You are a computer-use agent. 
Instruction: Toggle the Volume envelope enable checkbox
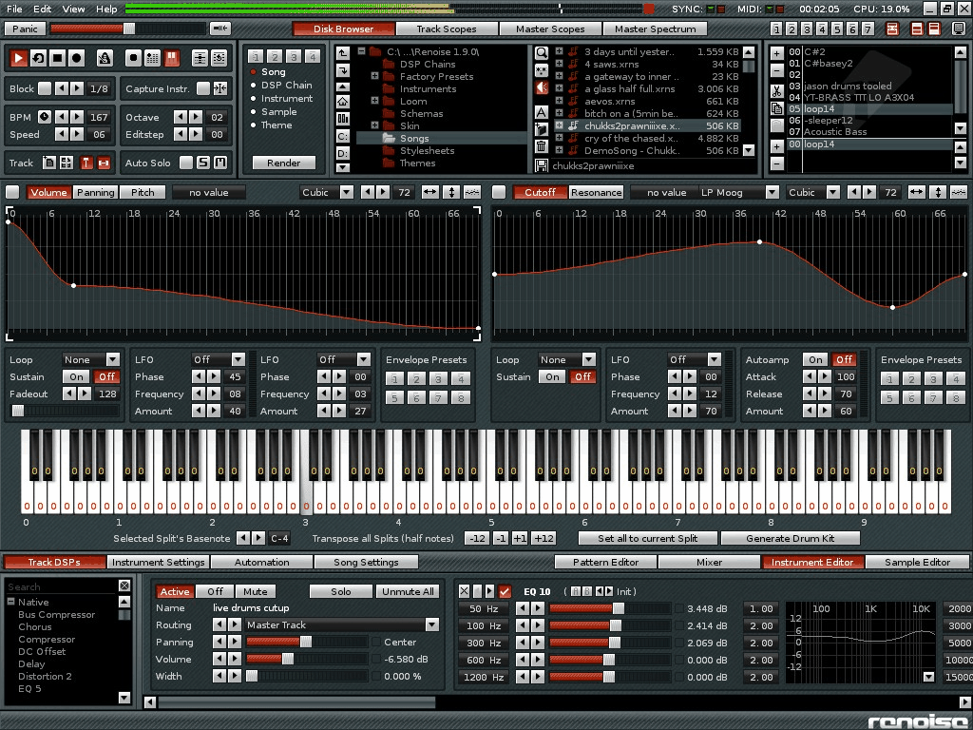click(x=11, y=192)
